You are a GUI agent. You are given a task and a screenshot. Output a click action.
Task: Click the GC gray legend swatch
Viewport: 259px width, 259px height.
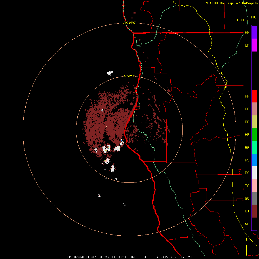point(254,198)
